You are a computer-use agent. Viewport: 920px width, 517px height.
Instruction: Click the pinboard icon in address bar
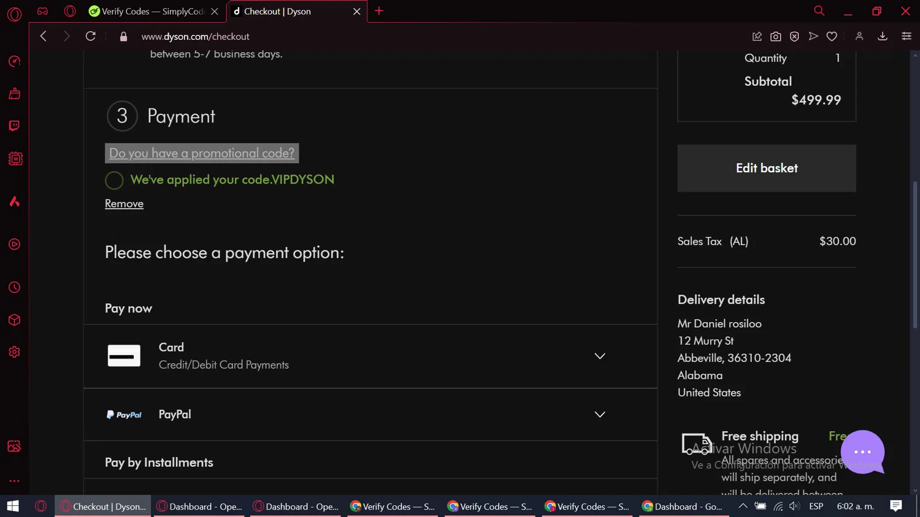tap(757, 37)
